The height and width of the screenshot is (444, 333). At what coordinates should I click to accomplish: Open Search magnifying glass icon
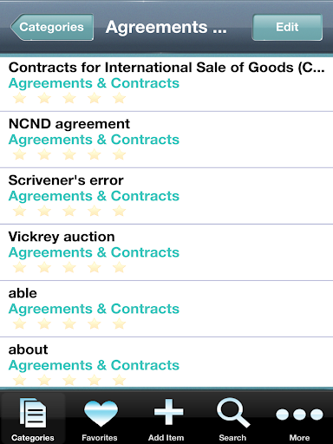click(233, 413)
